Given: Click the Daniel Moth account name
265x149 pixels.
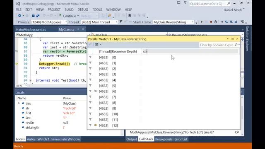Looking at the screenshot, I should (x=233, y=10).
